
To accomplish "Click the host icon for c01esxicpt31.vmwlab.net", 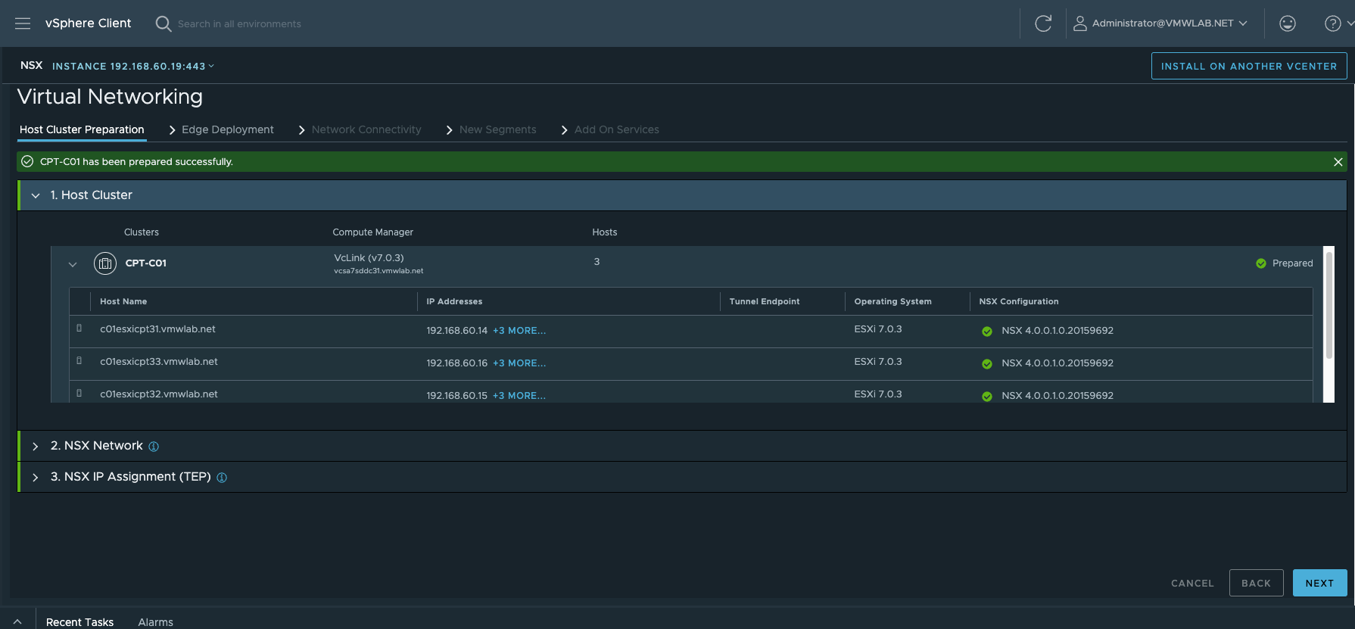I will coord(79,329).
